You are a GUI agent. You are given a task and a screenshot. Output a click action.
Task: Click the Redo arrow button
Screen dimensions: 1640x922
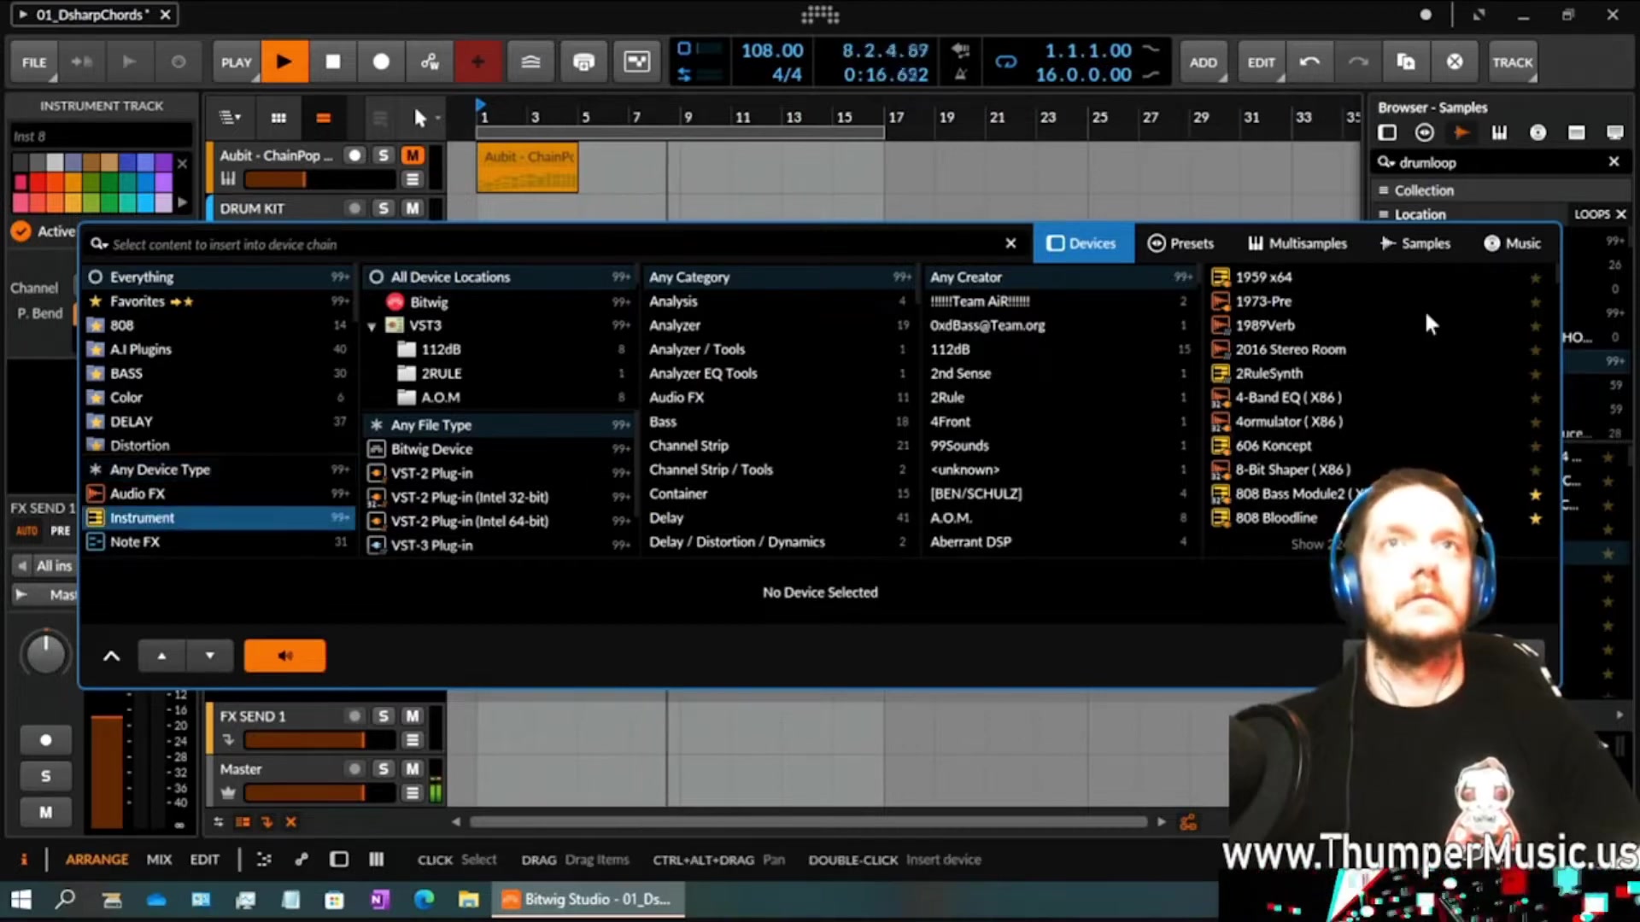tap(1357, 61)
